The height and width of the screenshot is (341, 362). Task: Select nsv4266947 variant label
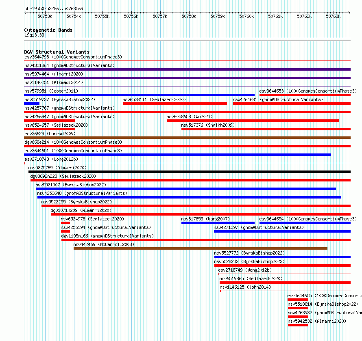(x=70, y=117)
